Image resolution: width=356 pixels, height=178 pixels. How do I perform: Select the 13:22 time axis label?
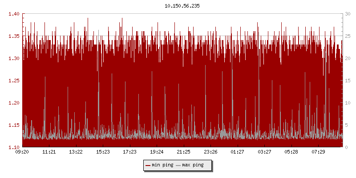[x=76, y=152]
